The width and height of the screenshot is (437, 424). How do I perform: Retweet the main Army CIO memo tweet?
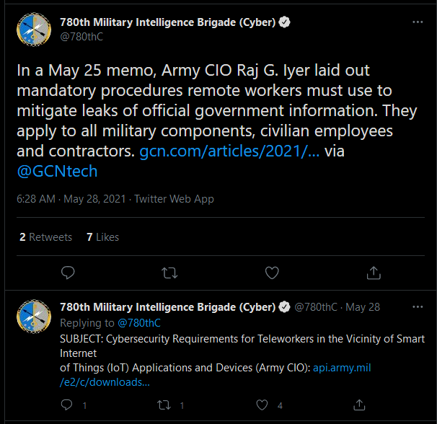point(169,273)
